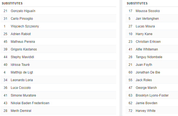Image resolution: width=178 pixels, height=116 pixels.
Task: Click the Matthijs de Ligt entry
Action: pyautogui.click(x=22, y=72)
